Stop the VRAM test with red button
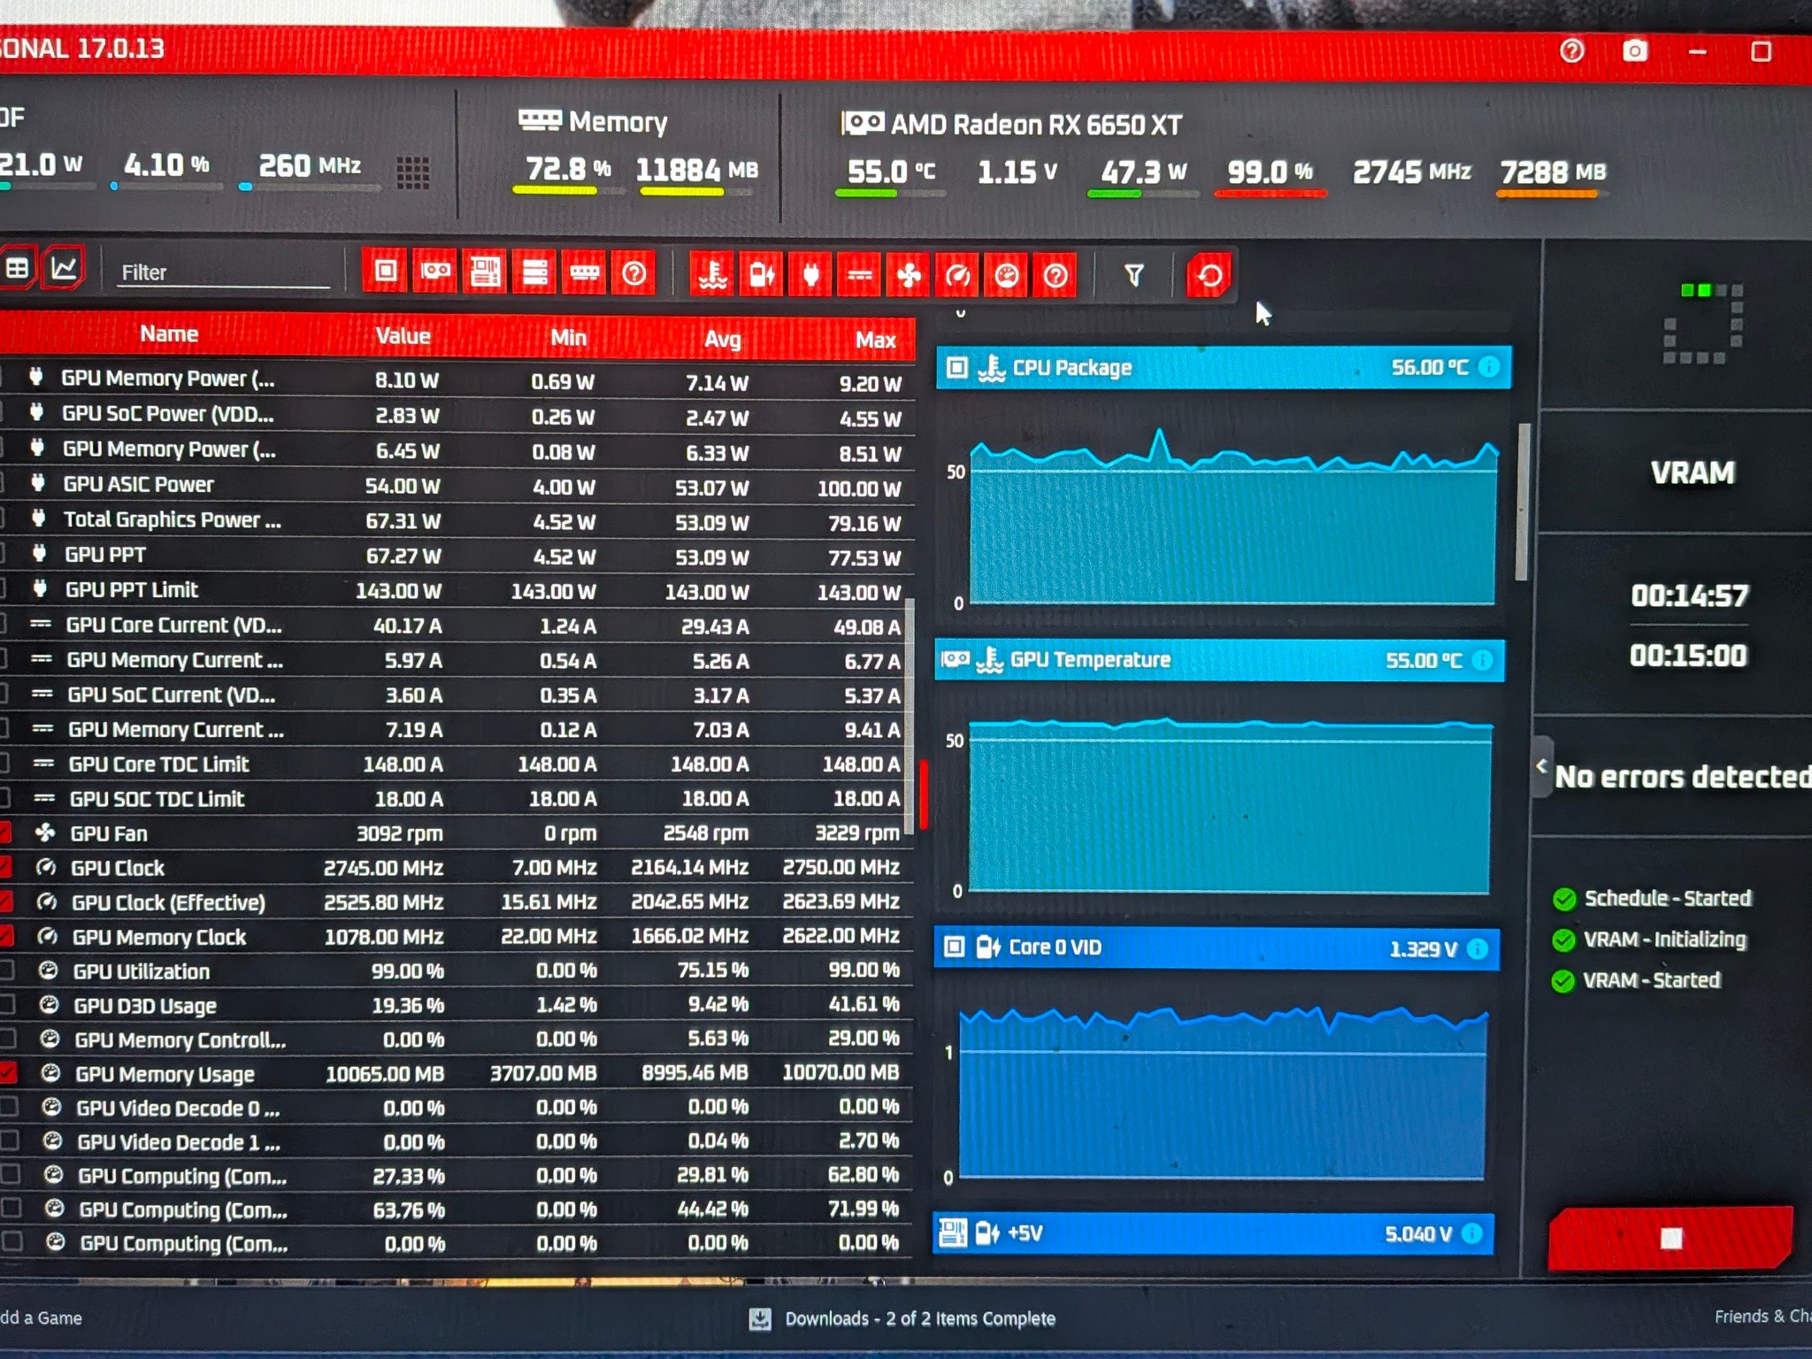This screenshot has width=1812, height=1359. [x=1670, y=1238]
